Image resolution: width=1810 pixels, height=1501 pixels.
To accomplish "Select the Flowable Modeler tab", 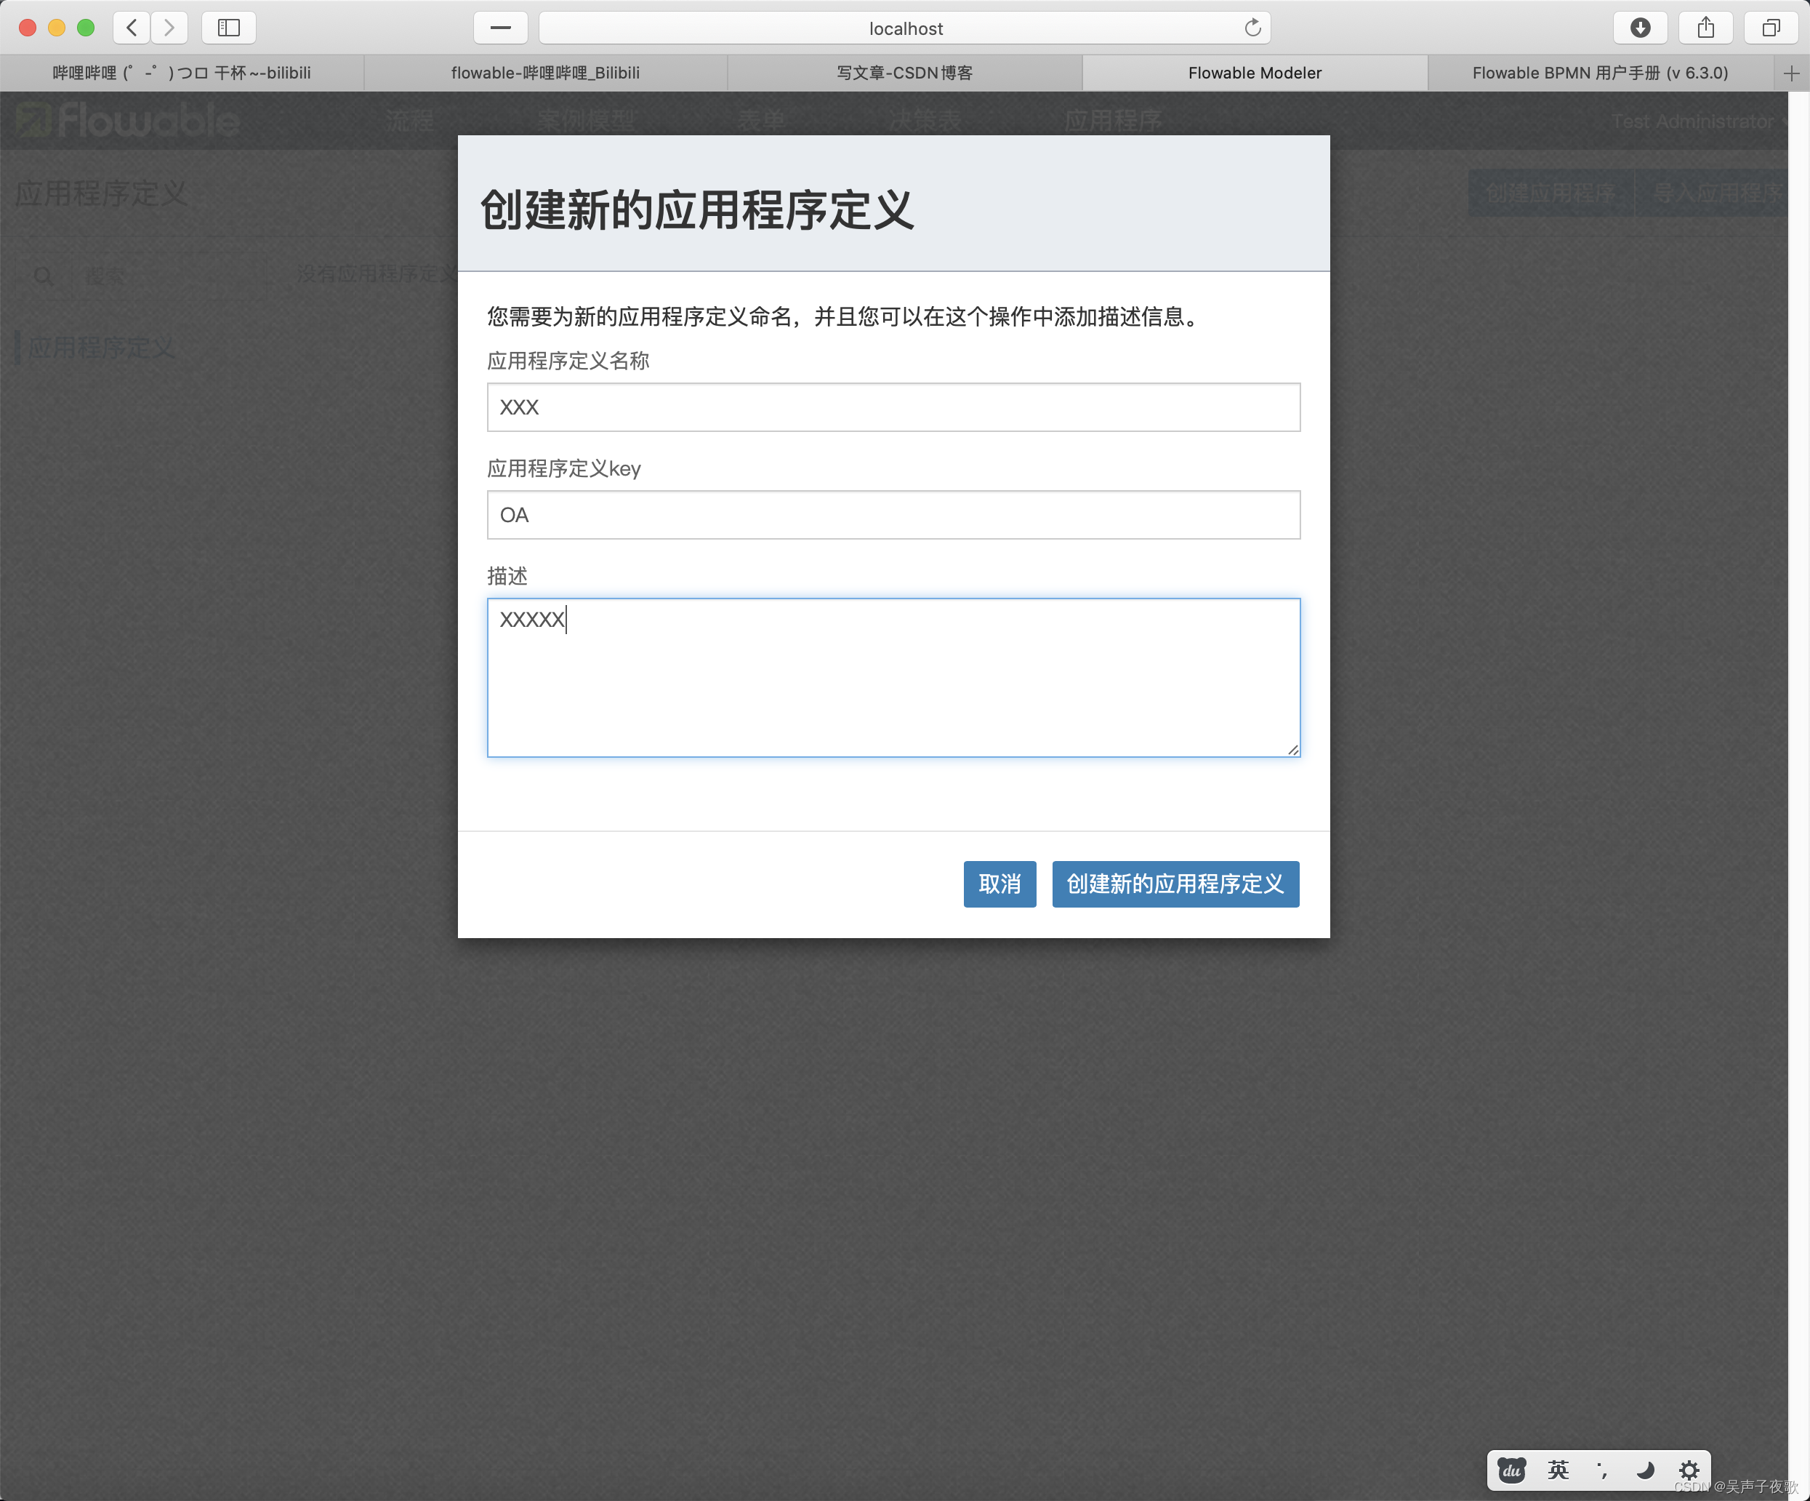I will point(1255,73).
